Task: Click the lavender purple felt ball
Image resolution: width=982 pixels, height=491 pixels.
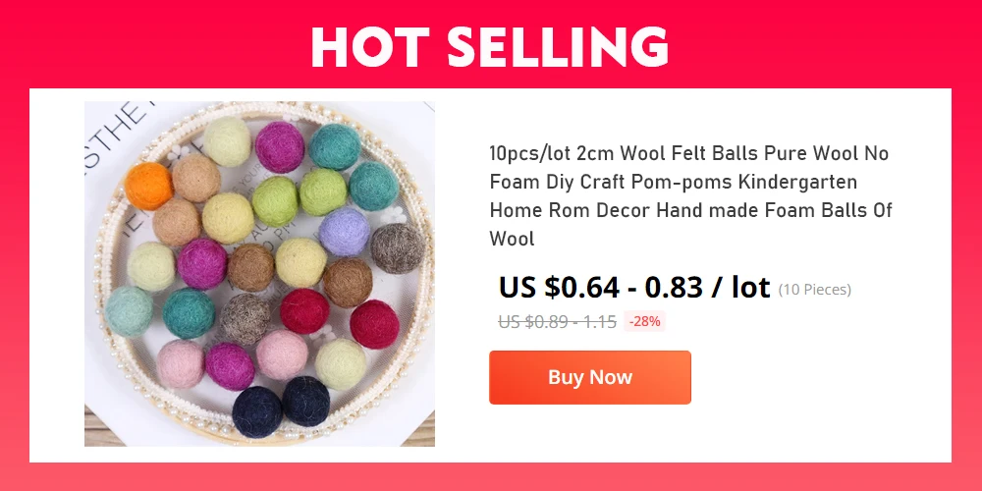Action: [x=344, y=233]
